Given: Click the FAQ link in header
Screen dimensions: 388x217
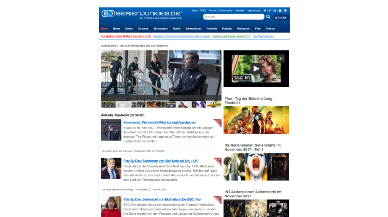Looking at the screenshot, I should 203,11.
